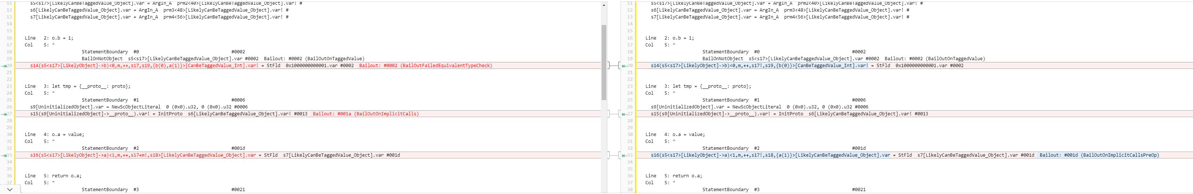Click the left pane vertical scrollbar thumb
Viewport: 1193px width, 194px height.
(x=603, y=62)
